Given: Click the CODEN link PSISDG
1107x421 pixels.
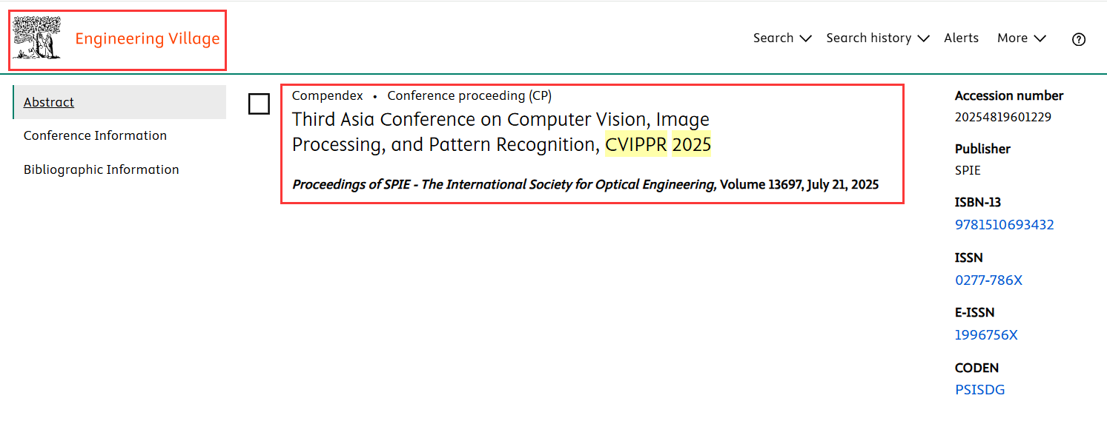Looking at the screenshot, I should (979, 390).
